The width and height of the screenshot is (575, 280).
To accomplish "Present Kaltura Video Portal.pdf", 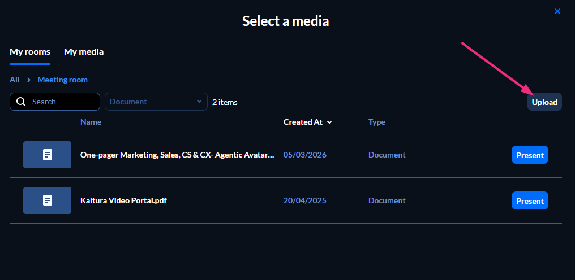I will (530, 200).
